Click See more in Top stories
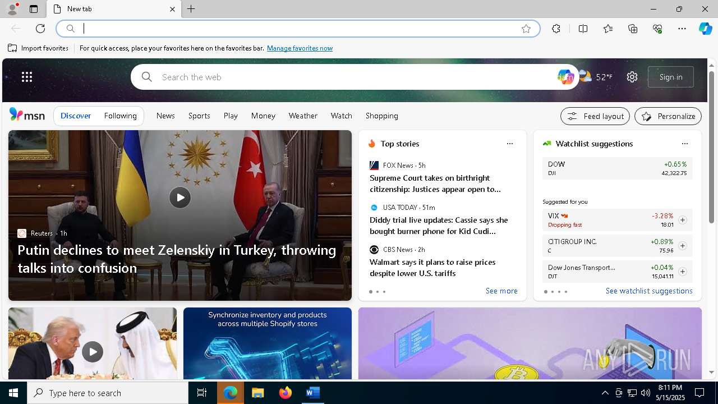This screenshot has height=404, width=718. click(x=501, y=291)
